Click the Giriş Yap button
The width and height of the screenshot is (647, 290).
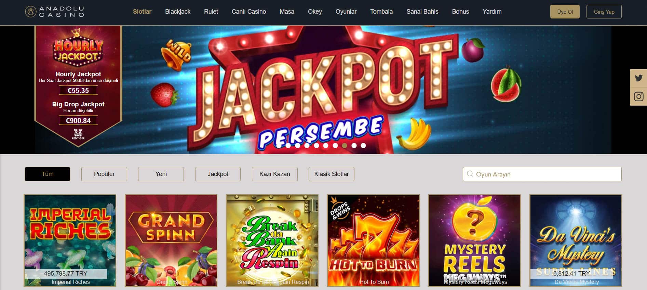click(x=604, y=12)
